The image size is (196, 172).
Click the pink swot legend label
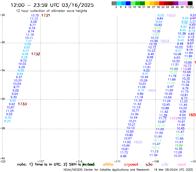[x=182, y=165]
